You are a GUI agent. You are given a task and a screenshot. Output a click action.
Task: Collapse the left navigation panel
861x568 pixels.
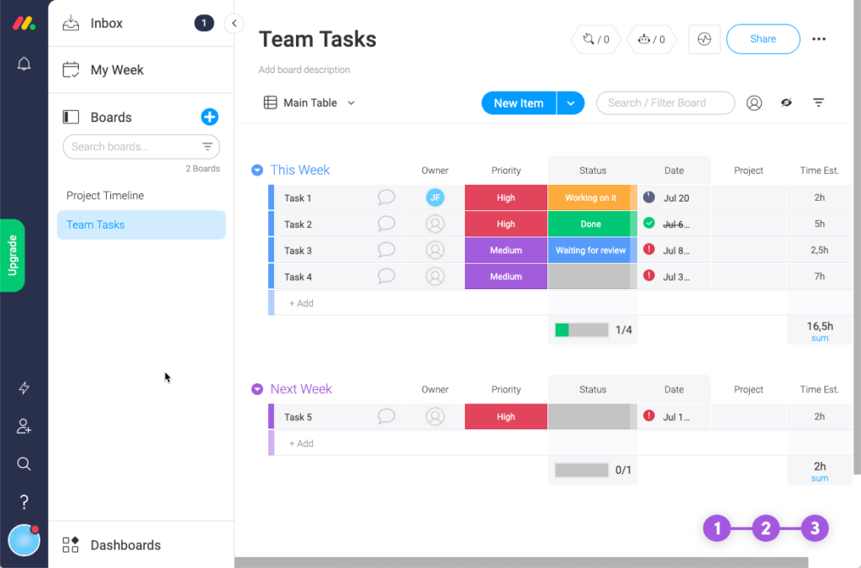click(234, 24)
